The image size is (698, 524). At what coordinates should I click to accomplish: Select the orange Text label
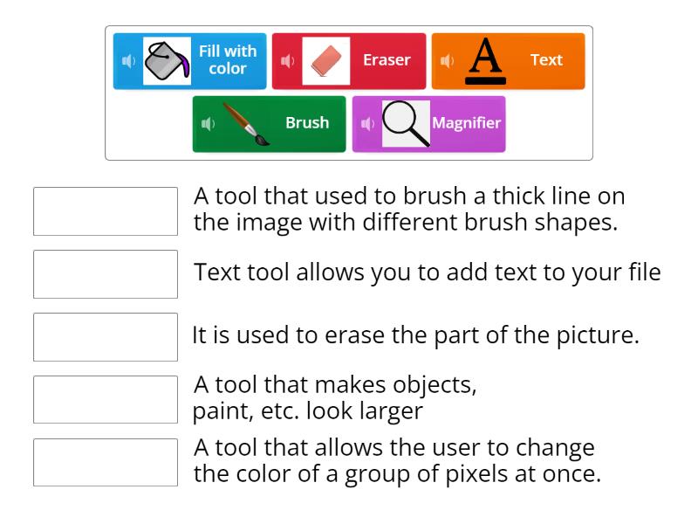546,61
